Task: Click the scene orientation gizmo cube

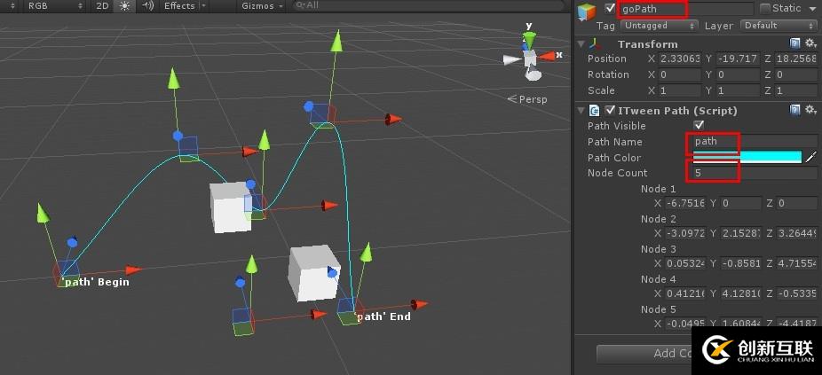Action: [x=530, y=59]
